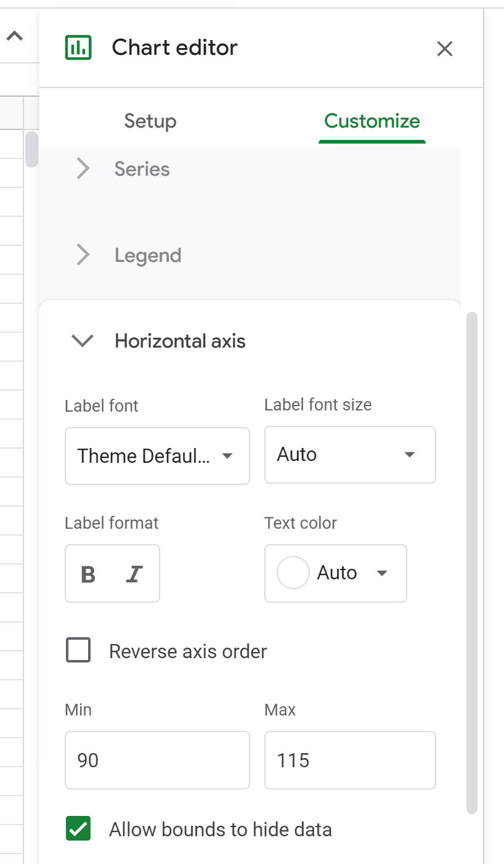Toggle italic label format

click(x=134, y=574)
